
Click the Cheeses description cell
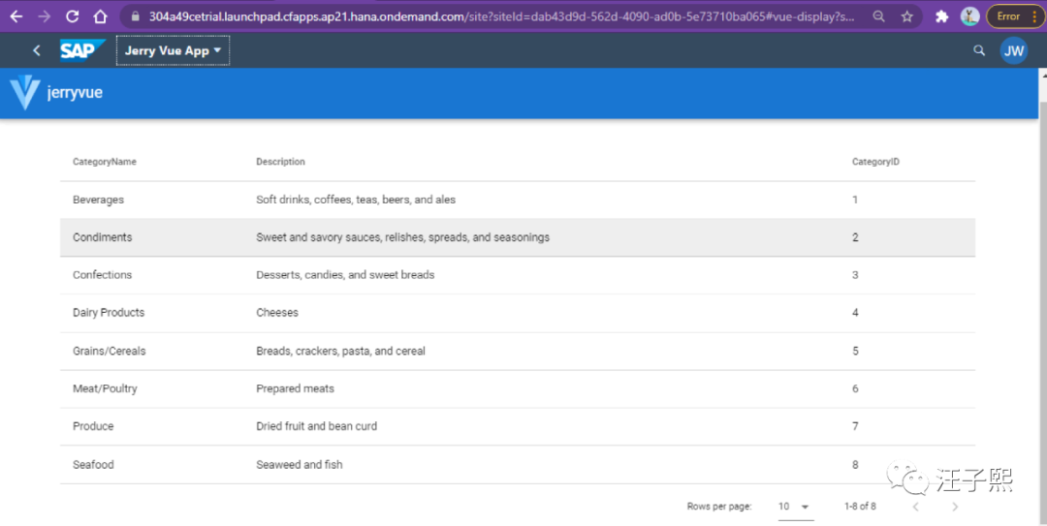277,312
